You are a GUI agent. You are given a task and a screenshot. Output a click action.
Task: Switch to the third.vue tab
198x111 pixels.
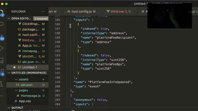[120, 11]
